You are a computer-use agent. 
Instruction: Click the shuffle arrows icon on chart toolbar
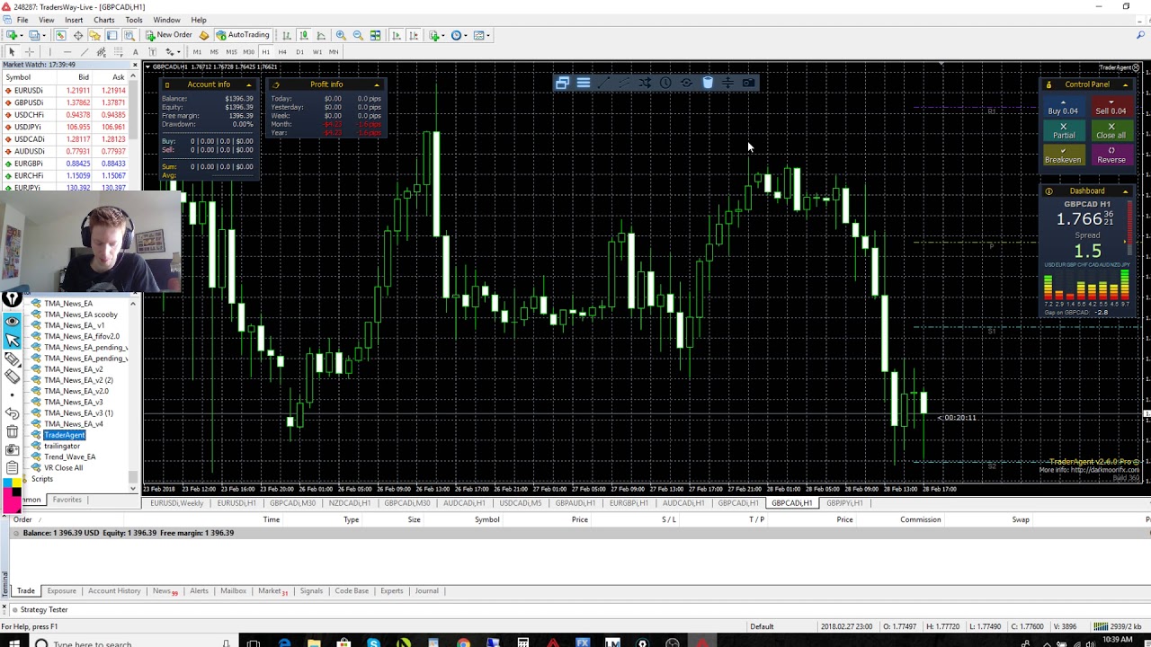pyautogui.click(x=645, y=84)
